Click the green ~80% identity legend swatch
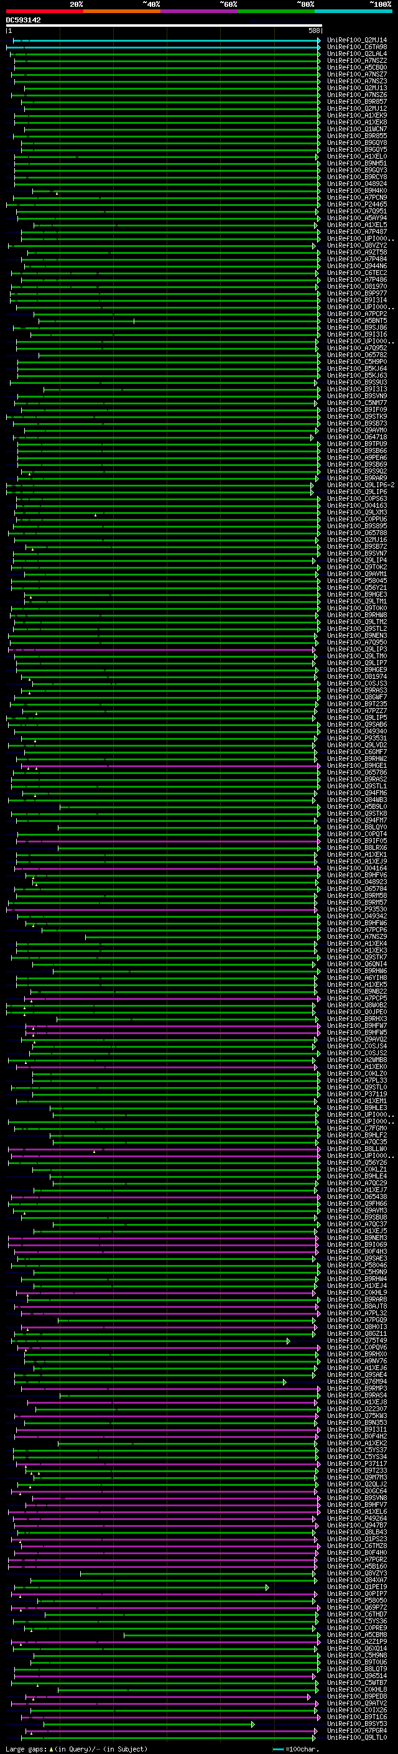This screenshot has width=398, height=1754. [276, 12]
